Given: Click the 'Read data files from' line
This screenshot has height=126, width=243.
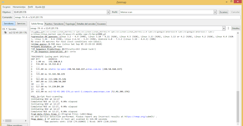Looking at the screenshot, I should point(62,114).
